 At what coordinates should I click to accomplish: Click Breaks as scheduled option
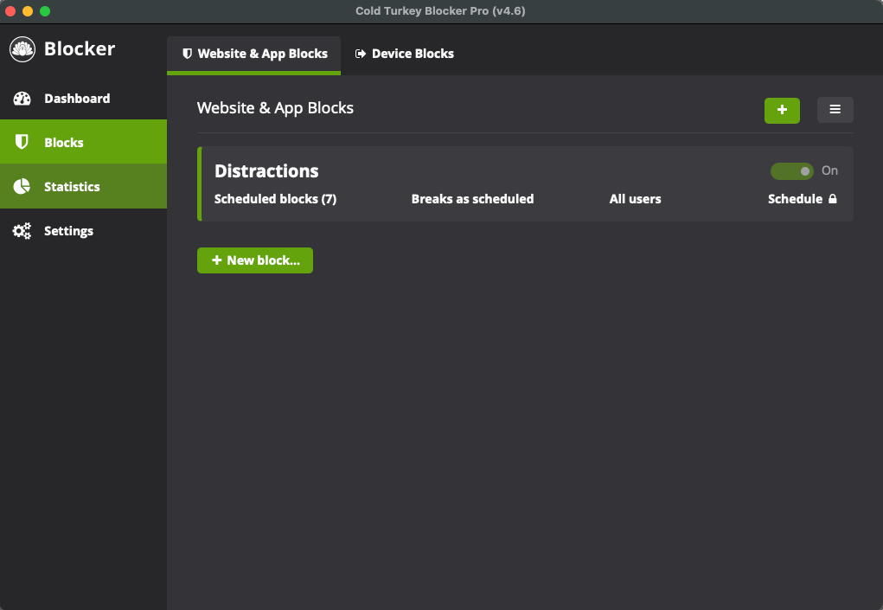point(472,199)
